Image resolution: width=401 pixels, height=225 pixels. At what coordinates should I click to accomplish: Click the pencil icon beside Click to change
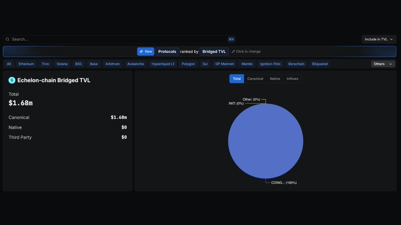click(x=233, y=52)
